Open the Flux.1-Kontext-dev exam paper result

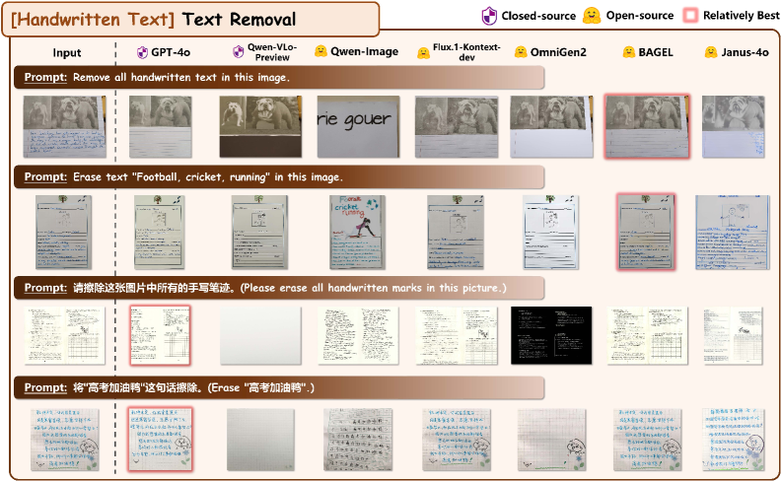[x=457, y=335]
